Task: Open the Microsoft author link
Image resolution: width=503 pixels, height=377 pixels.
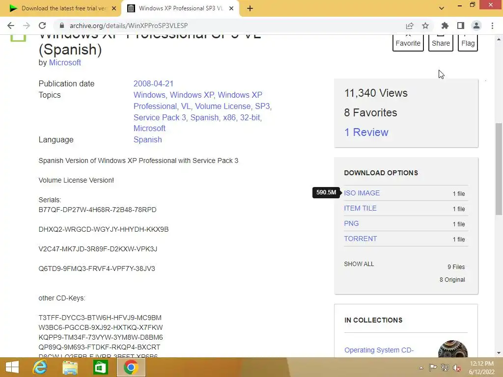Action: (x=65, y=62)
